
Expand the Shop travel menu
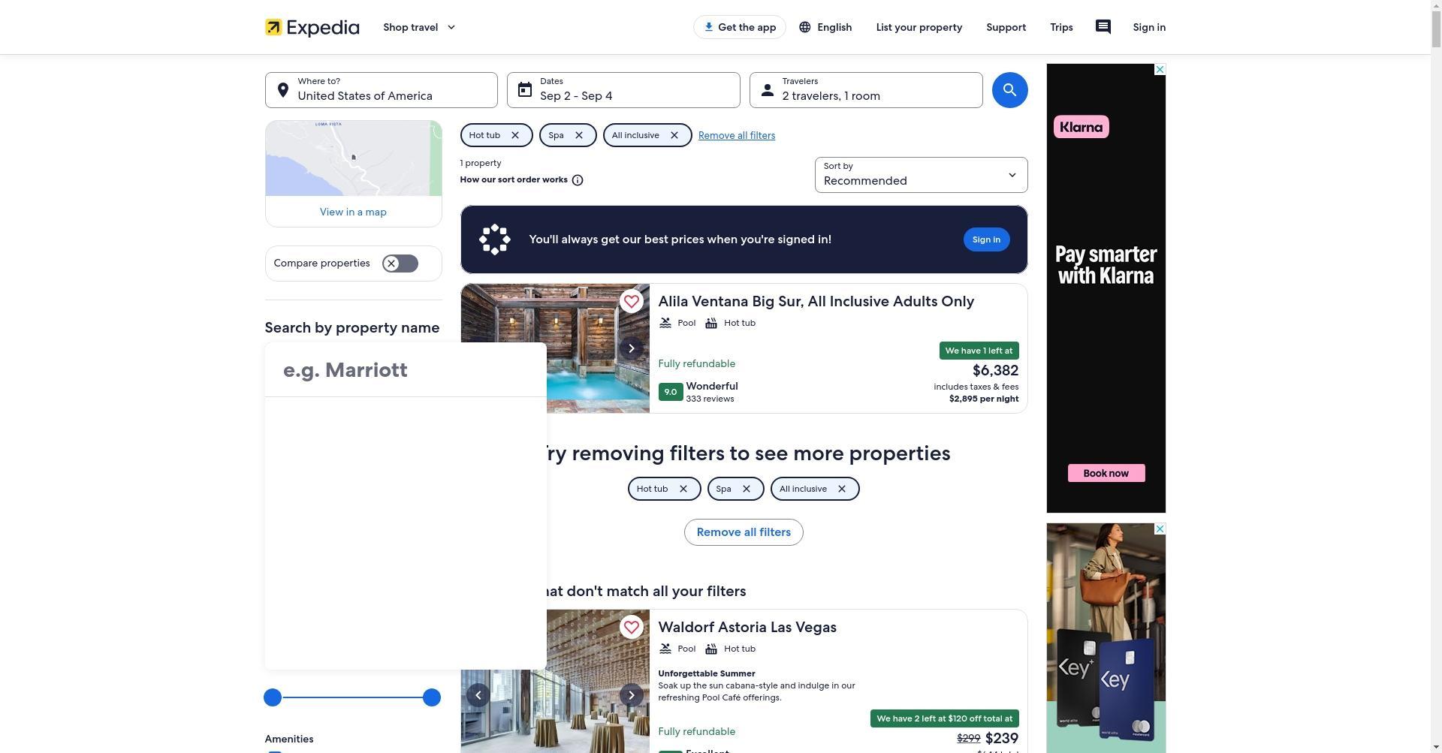click(419, 27)
